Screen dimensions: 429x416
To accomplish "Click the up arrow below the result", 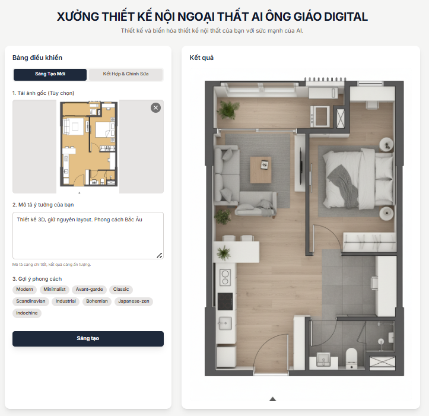I will 272,399.
